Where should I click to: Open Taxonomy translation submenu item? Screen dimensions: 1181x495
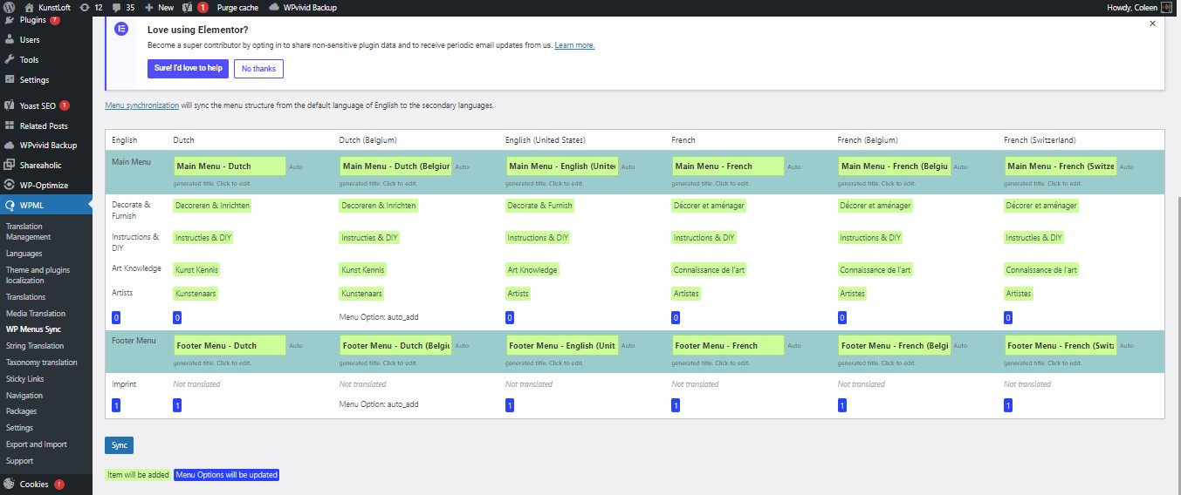pos(42,363)
